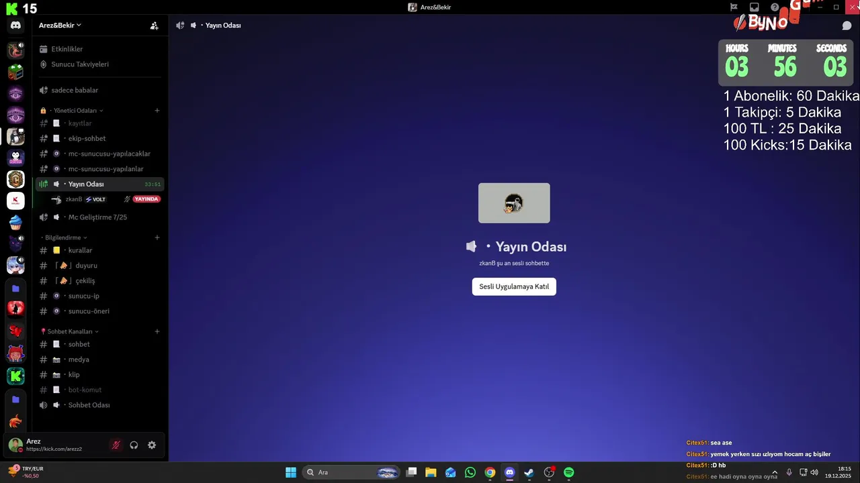Open the Windows Start menu
Screen dimensions: 860x483
point(291,472)
